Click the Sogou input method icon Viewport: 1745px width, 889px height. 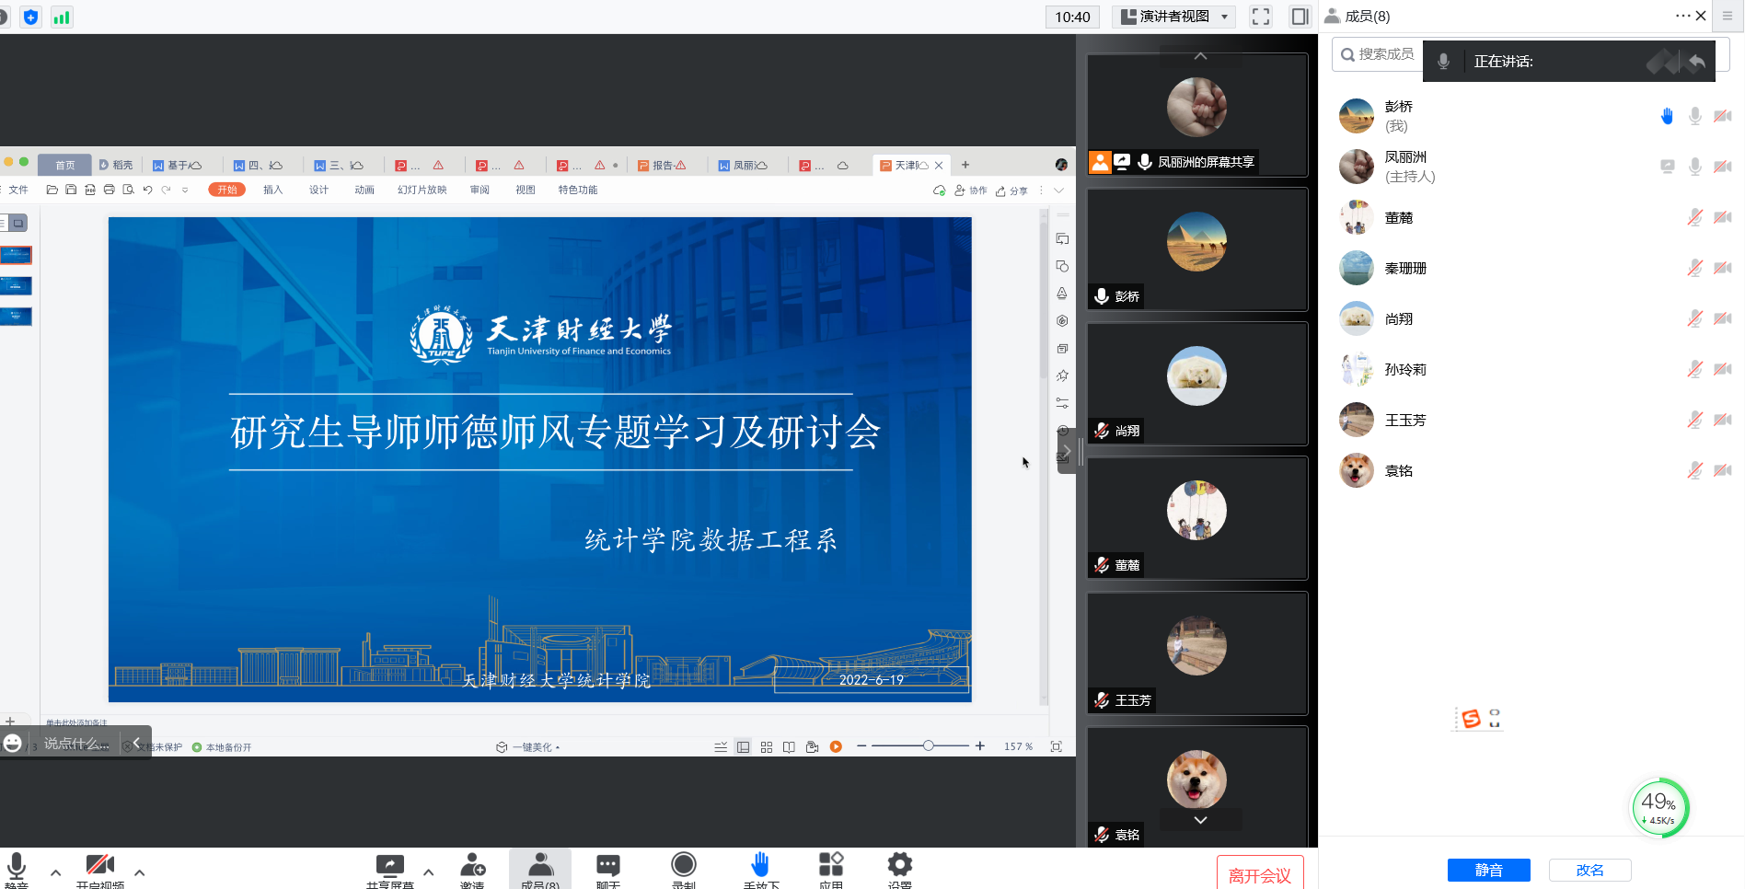pyautogui.click(x=1471, y=719)
